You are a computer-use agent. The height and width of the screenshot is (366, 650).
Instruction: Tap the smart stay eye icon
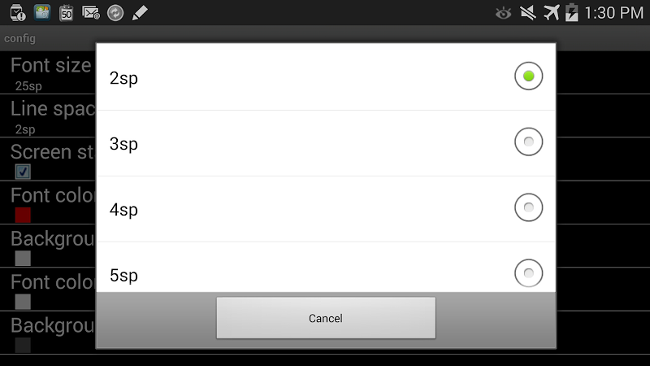503,14
